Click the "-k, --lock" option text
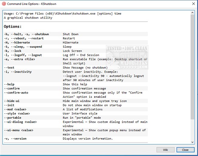Viewport: 198px width, 156px height. point(12,51)
